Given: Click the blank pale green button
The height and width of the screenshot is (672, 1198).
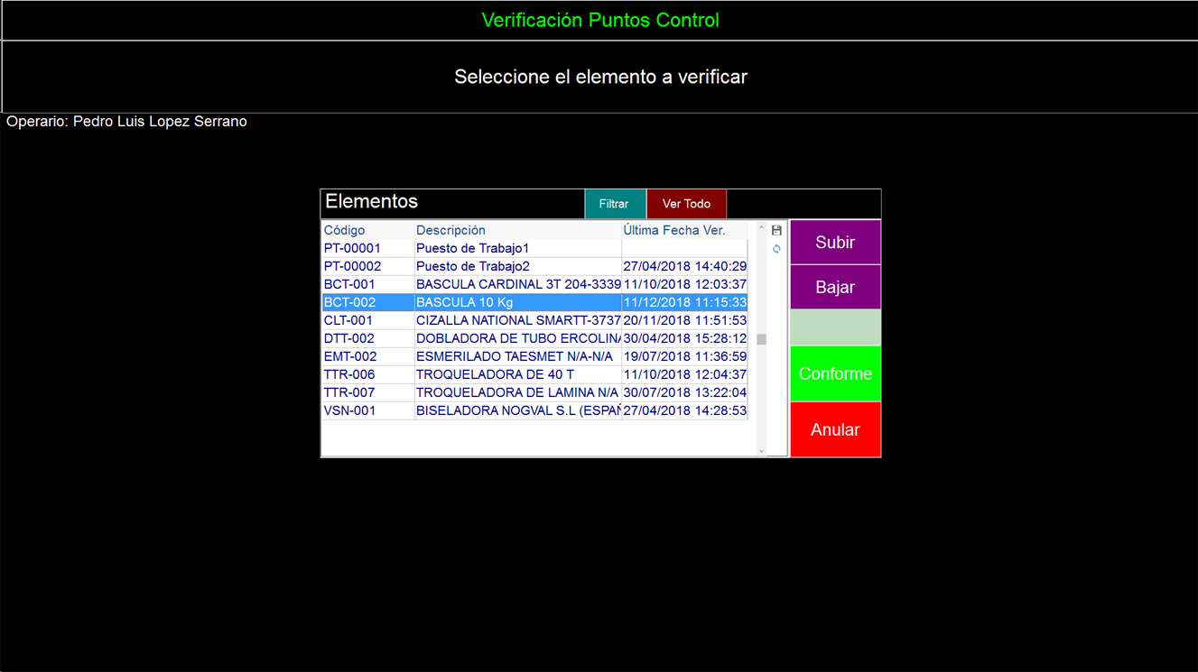Looking at the screenshot, I should pyautogui.click(x=835, y=327).
